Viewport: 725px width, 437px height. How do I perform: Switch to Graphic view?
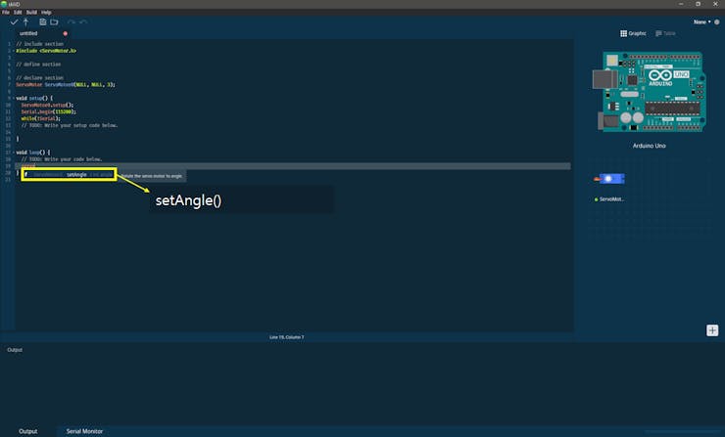point(633,33)
